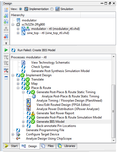Image resolution: width=117 pixels, height=152 pixels.
Task: Click the Analyze Post-Place & Route timing stopwatch icon
Action: pos(34,96)
